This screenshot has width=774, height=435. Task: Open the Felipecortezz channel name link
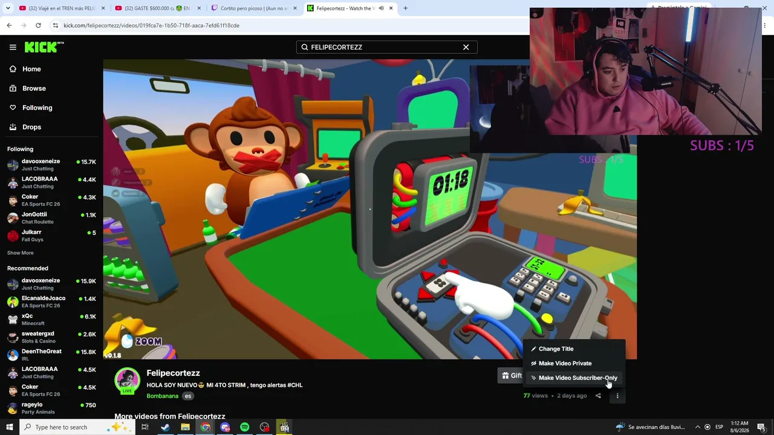(x=173, y=373)
